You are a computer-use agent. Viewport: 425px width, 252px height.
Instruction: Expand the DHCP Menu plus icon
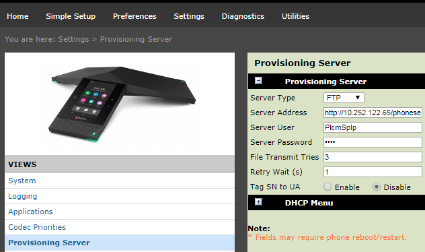[x=259, y=202]
